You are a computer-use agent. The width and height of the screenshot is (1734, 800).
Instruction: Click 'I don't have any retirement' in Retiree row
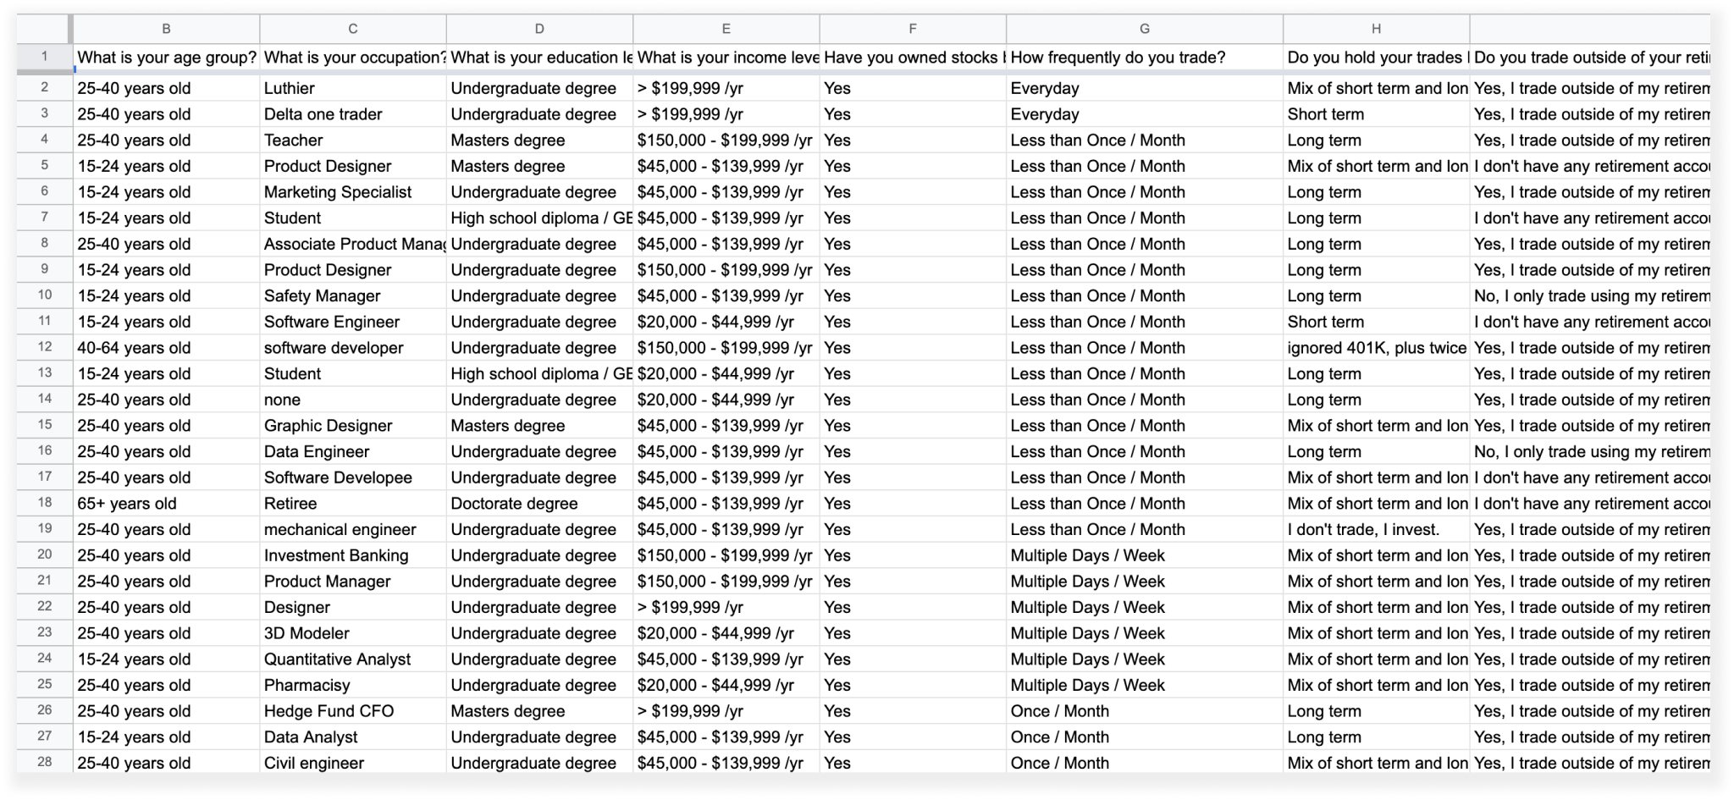[x=1591, y=504]
